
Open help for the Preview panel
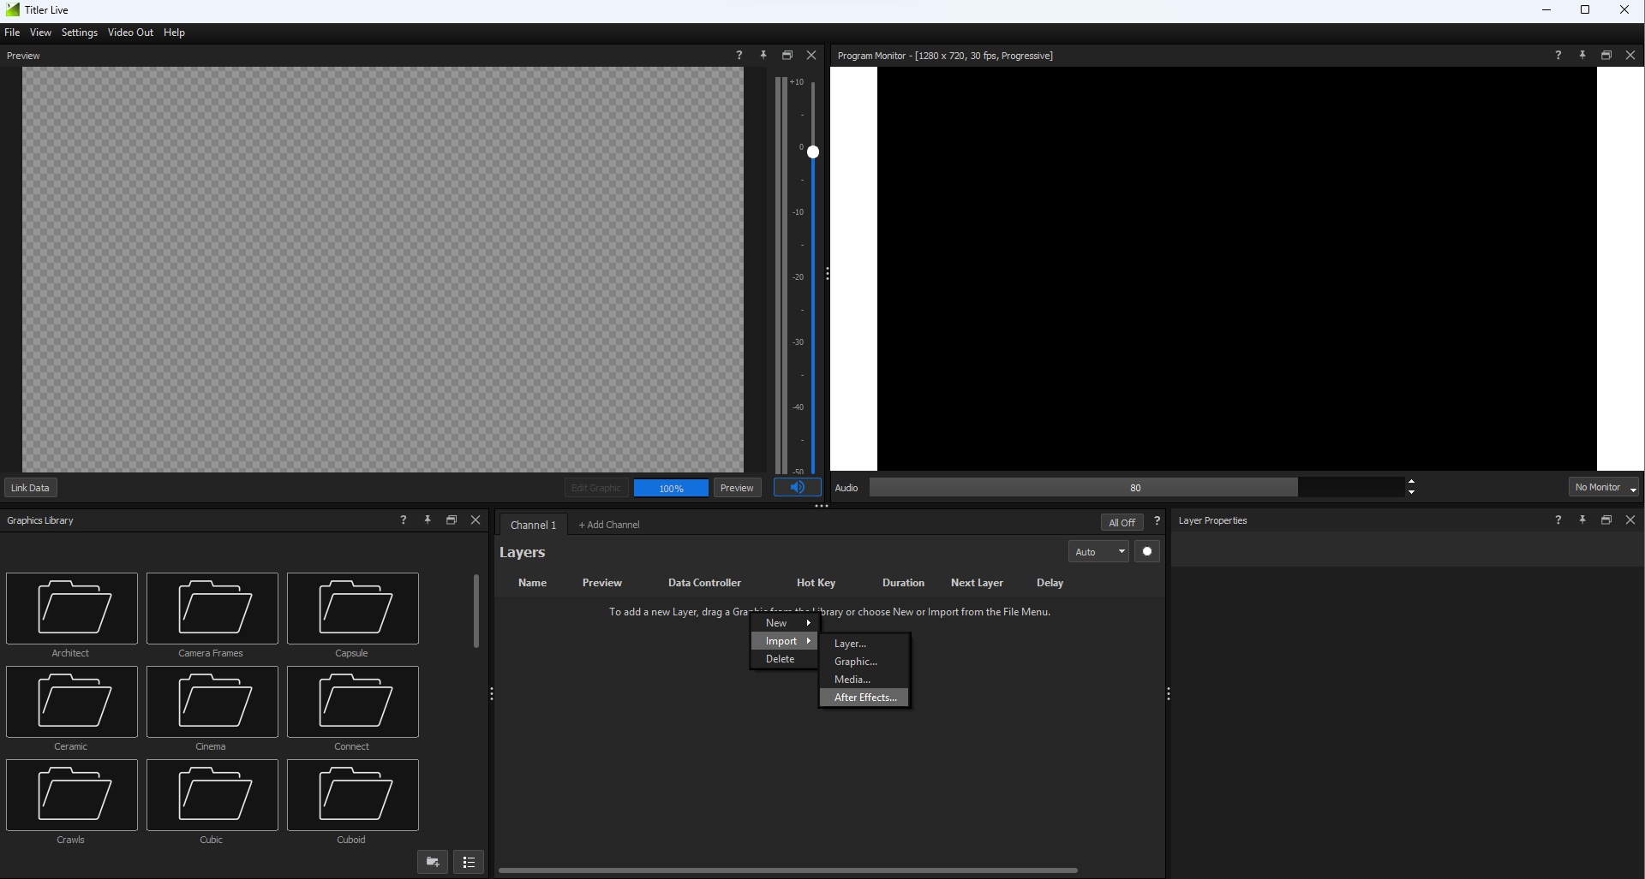(x=739, y=55)
